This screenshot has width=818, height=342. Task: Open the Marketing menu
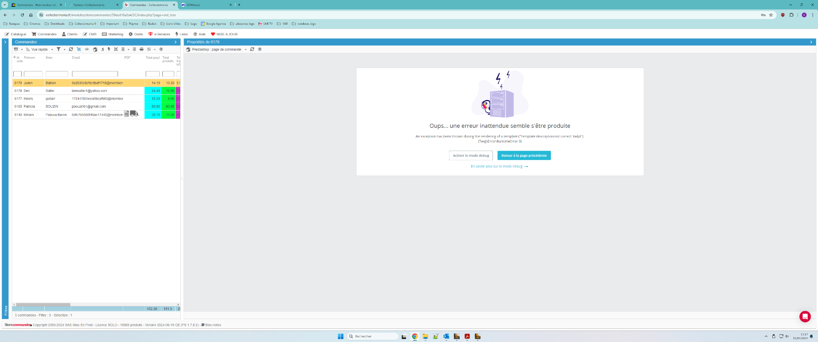coord(112,34)
